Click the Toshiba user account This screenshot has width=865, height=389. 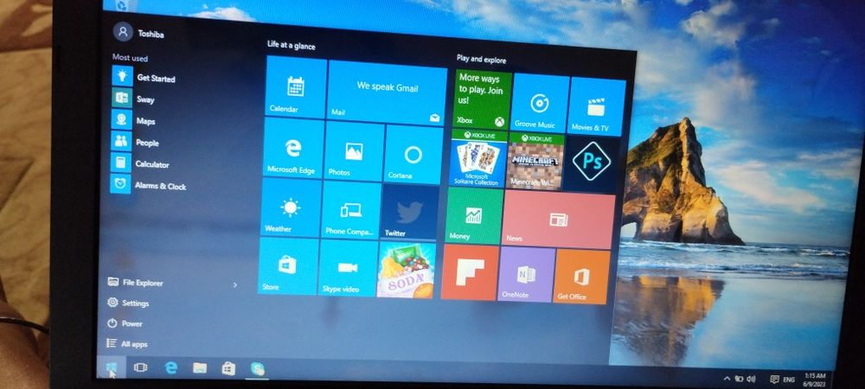139,33
